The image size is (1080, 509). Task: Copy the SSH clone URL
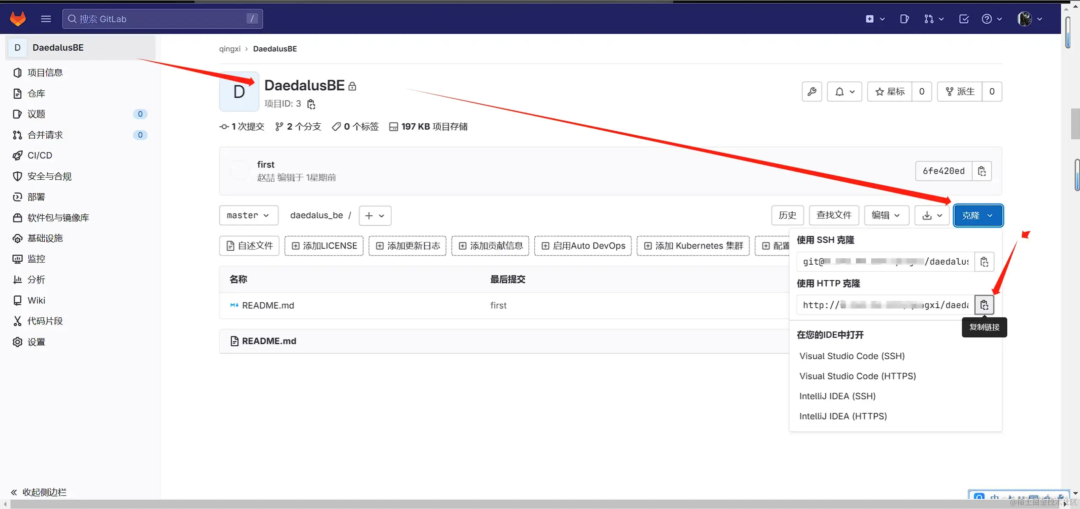[984, 262]
